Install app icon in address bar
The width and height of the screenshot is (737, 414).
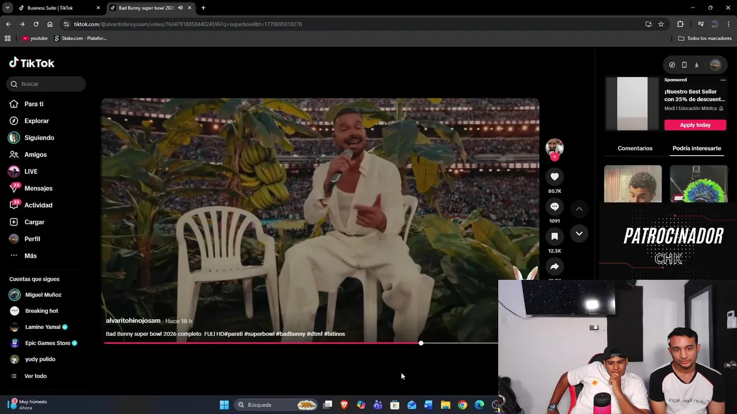point(648,24)
